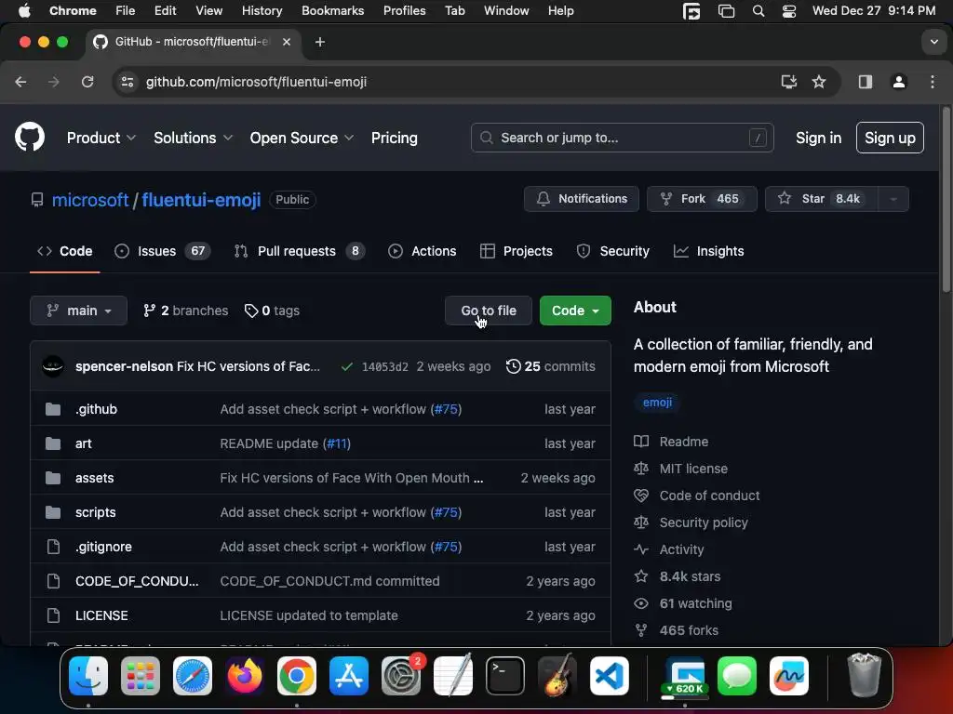Viewport: 953px width, 714px height.
Task: Open the Actions tab
Action: click(422, 251)
